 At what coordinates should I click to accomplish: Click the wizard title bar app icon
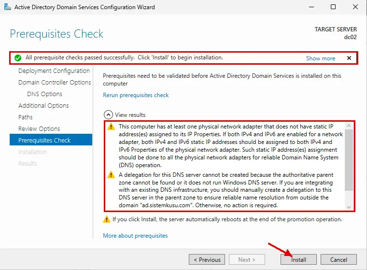(x=8, y=7)
